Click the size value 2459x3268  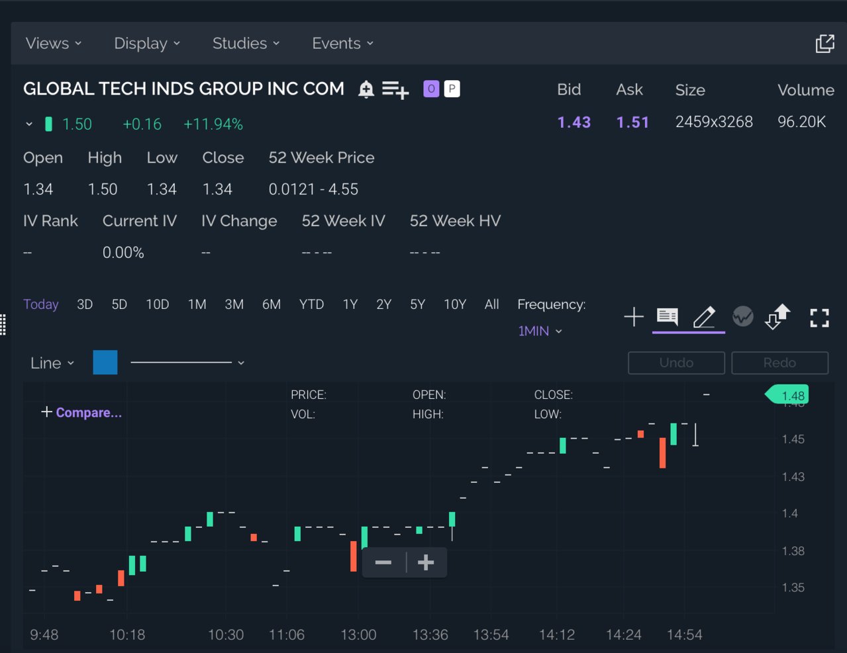[x=714, y=122]
